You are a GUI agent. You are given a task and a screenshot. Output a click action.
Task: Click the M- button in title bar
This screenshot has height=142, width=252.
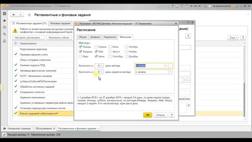pos(200,6)
